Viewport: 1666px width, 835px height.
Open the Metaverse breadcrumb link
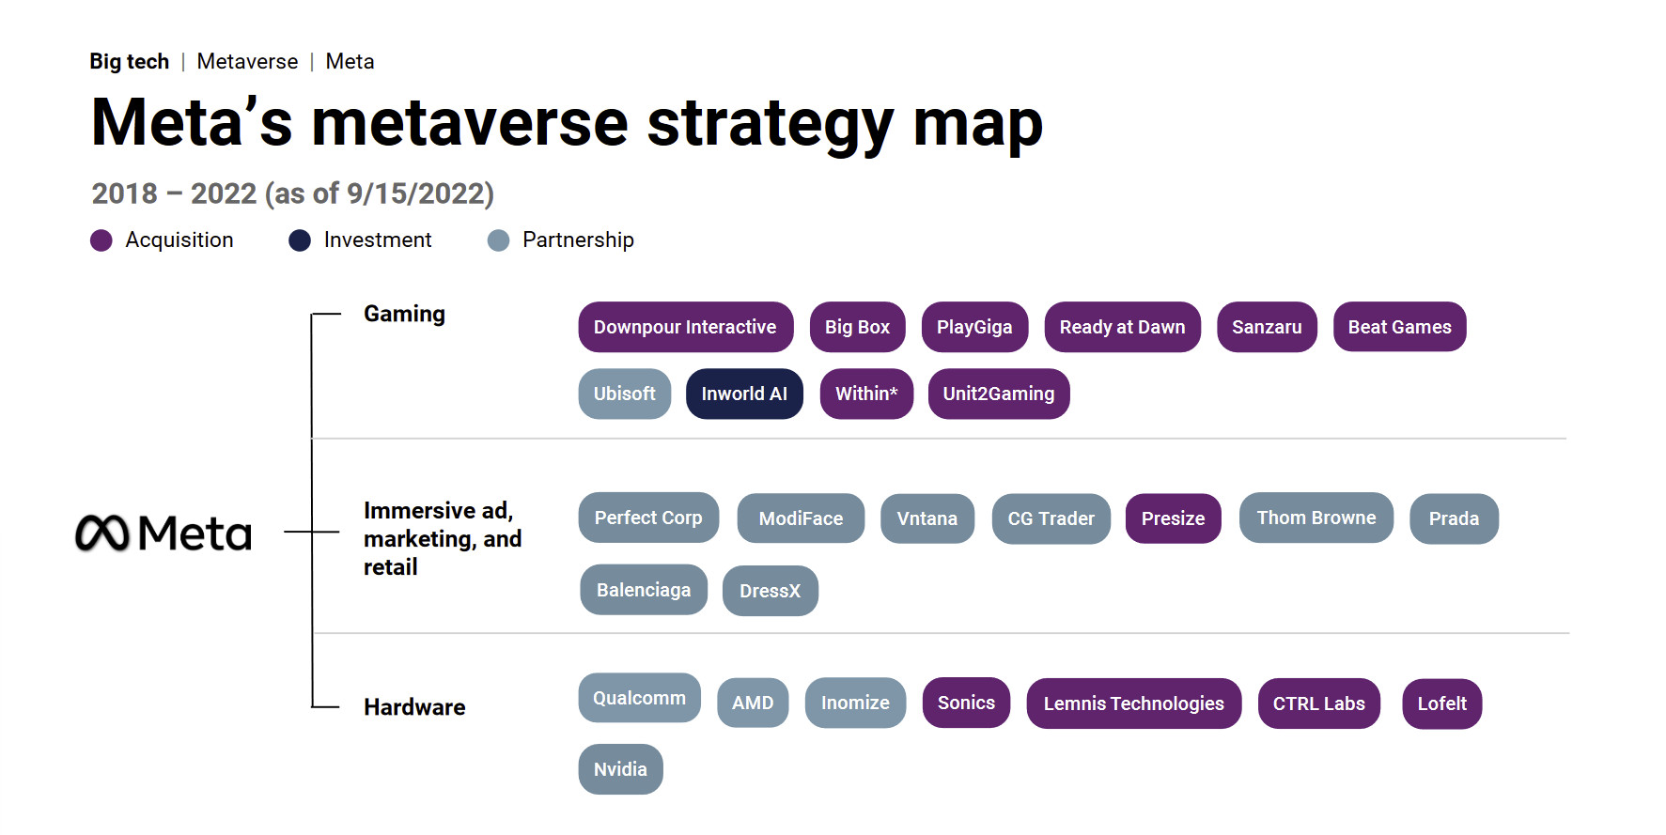pyautogui.click(x=247, y=62)
